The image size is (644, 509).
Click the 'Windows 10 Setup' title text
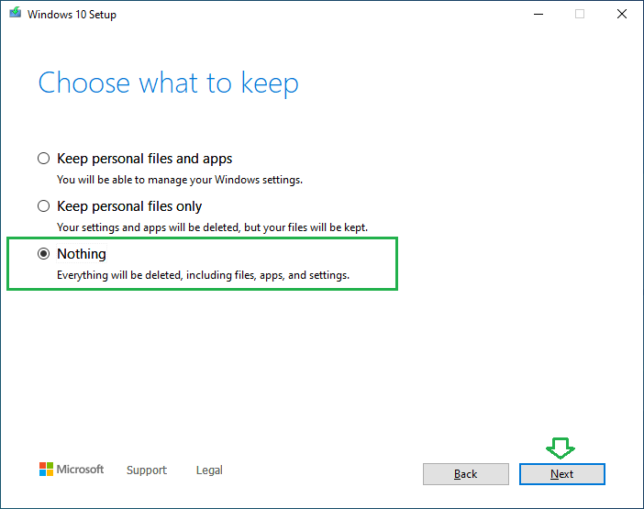click(72, 15)
